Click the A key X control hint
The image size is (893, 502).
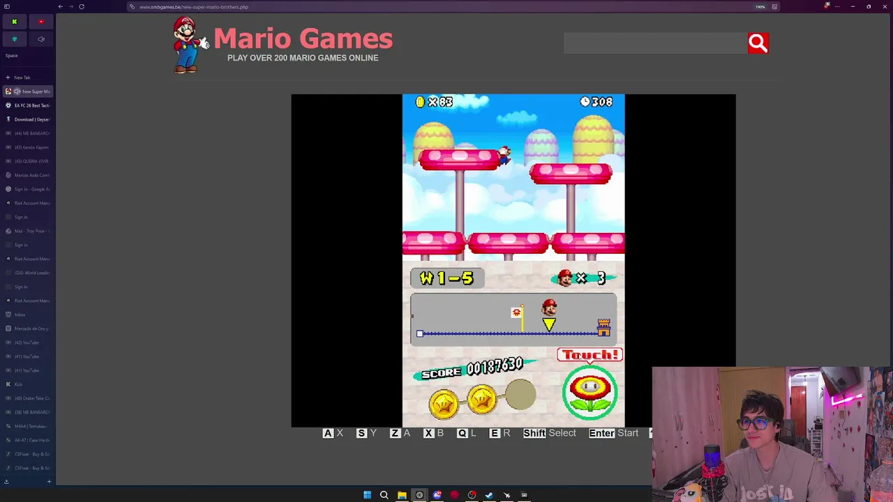click(333, 433)
